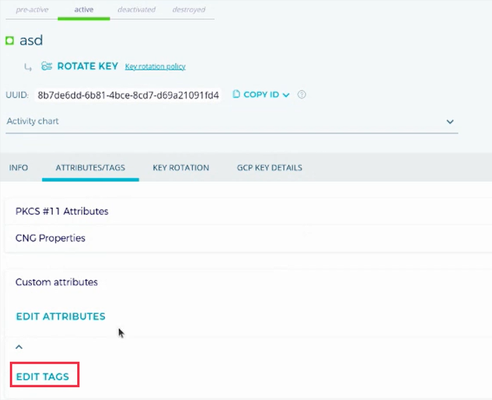
Task: Click EDIT TAGS
Action: pyautogui.click(x=42, y=376)
